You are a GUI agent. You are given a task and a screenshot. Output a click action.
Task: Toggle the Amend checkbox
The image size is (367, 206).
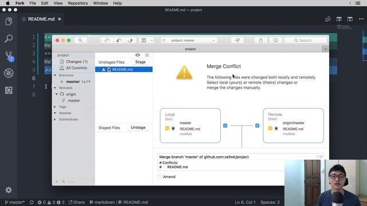160,177
